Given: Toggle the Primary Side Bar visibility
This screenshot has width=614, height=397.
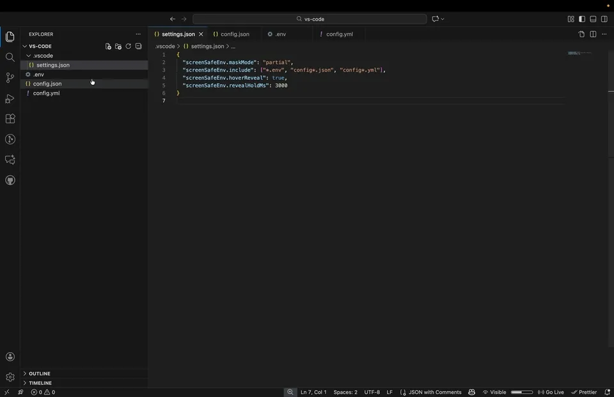Looking at the screenshot, I should 581,19.
